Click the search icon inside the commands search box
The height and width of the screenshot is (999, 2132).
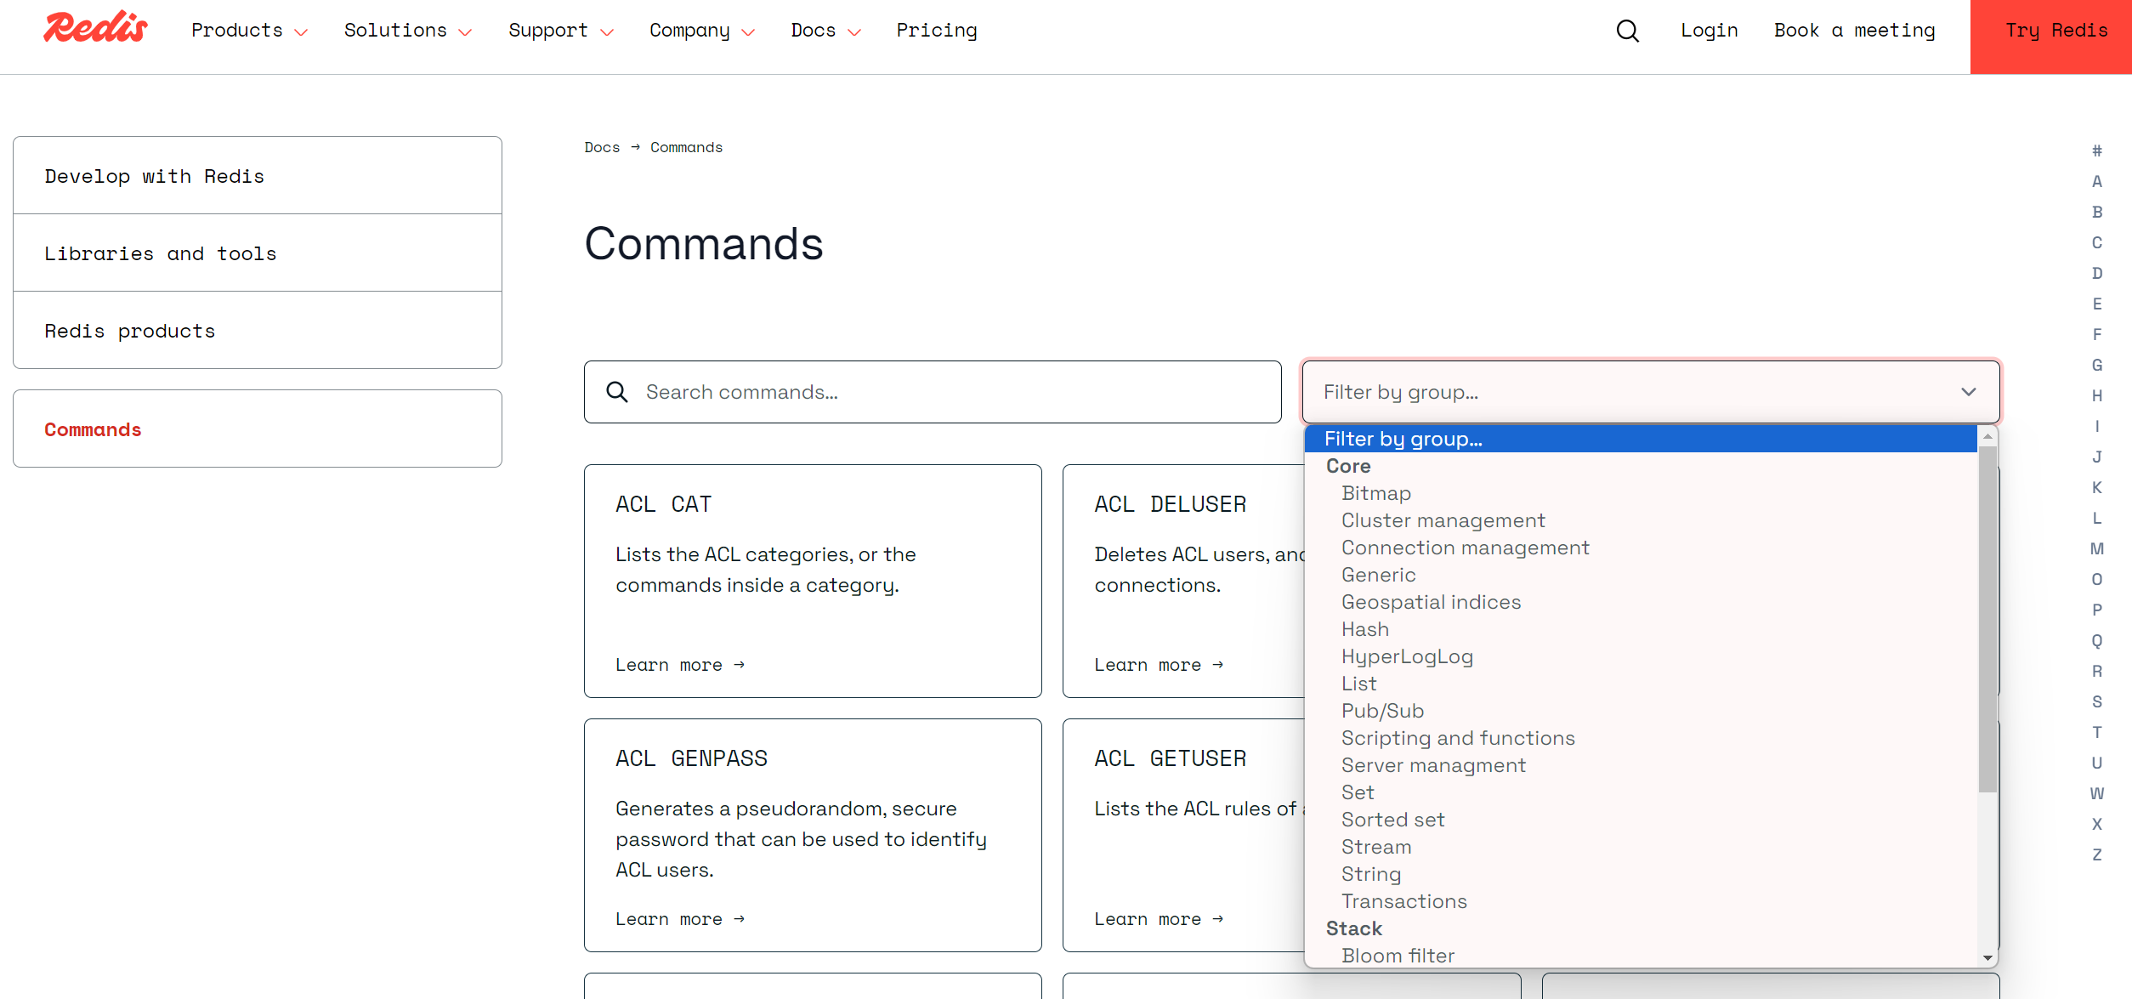[x=617, y=392]
